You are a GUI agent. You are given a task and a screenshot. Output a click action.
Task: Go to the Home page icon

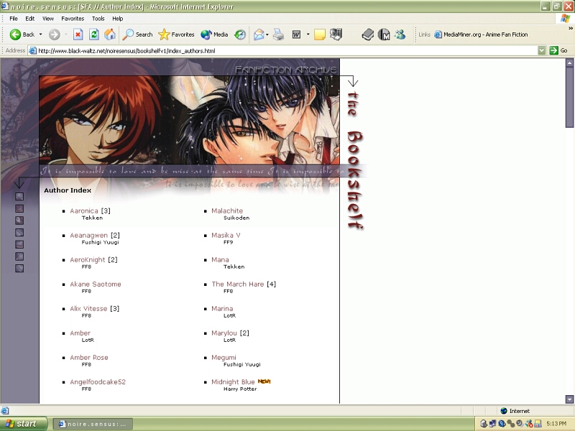click(x=110, y=34)
